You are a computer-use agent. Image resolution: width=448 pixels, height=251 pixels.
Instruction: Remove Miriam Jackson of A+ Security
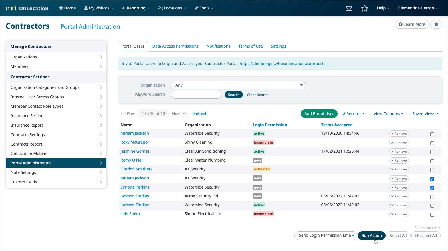tap(399, 179)
